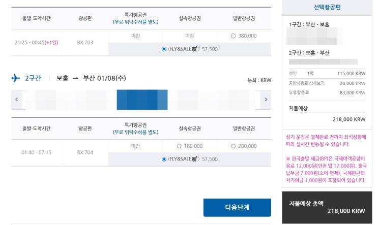378x225 pixels.
Task: Click the BX 703 flight number
Action: click(x=85, y=43)
